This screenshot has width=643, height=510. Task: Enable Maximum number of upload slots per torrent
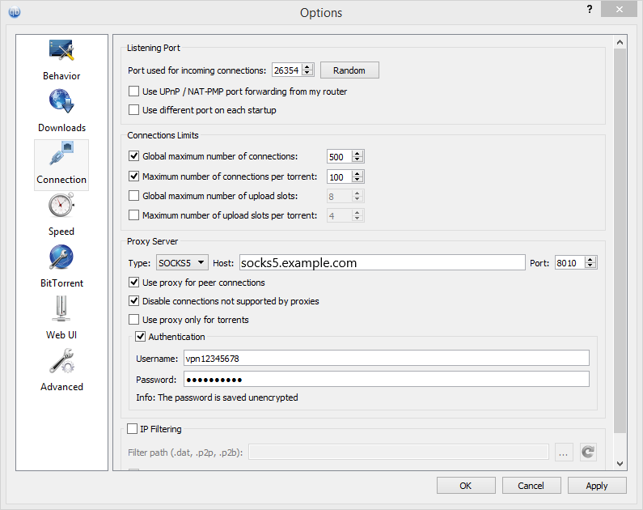[x=133, y=215]
